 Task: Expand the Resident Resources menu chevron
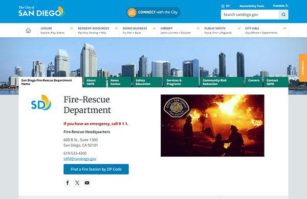[116, 28]
